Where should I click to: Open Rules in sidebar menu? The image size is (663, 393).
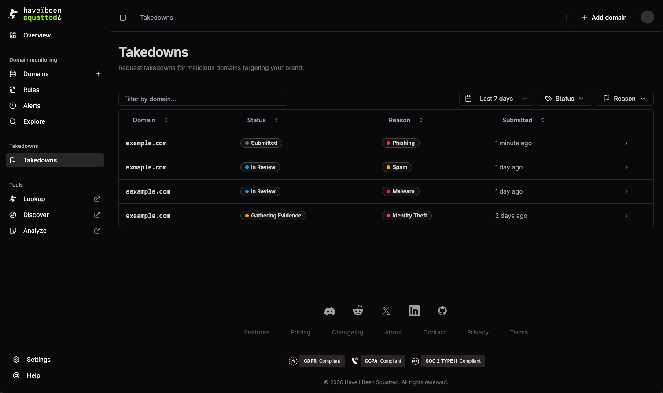(31, 90)
